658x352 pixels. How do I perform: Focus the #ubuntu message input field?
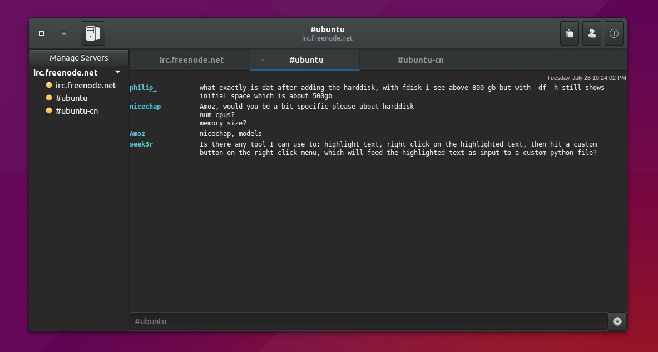pyautogui.click(x=369, y=321)
